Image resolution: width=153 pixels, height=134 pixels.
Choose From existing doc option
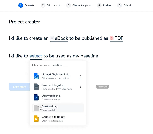(x=58, y=87)
